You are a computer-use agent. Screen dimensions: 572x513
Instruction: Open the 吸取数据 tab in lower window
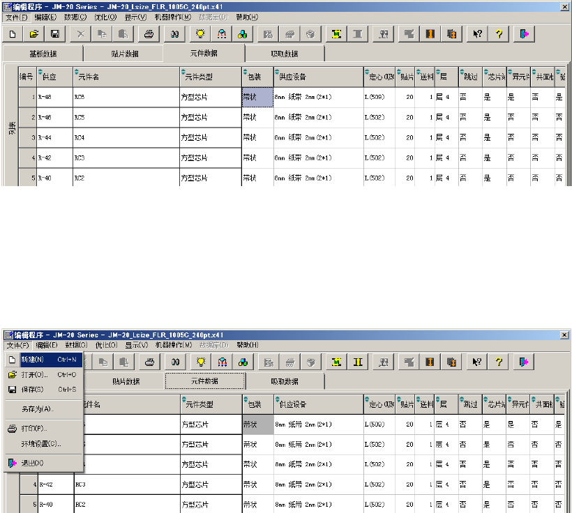click(284, 381)
